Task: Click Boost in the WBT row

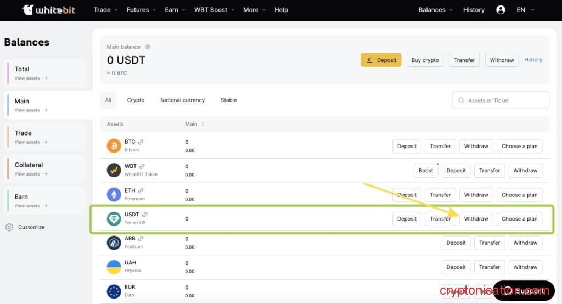Action: pos(426,170)
